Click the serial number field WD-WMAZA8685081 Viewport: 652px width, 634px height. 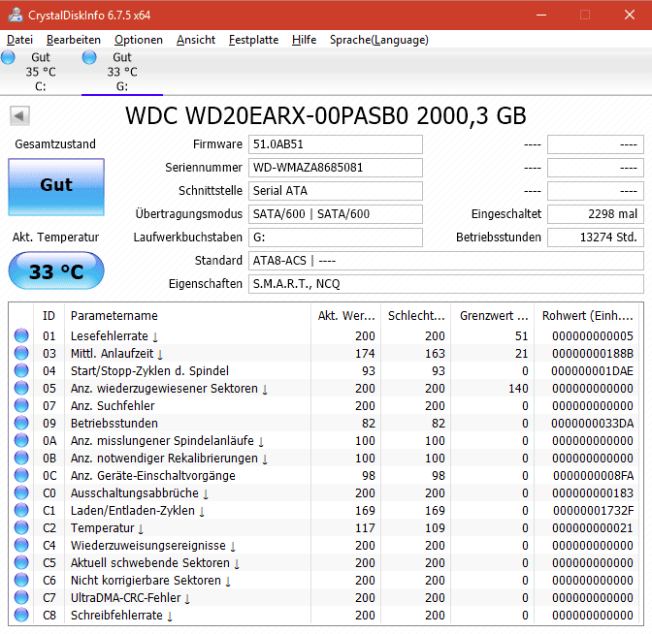336,168
